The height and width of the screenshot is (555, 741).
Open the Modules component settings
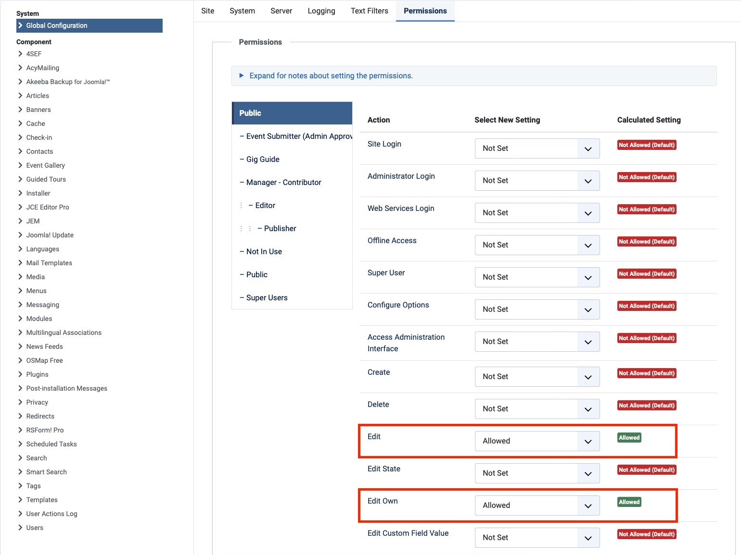(x=39, y=319)
